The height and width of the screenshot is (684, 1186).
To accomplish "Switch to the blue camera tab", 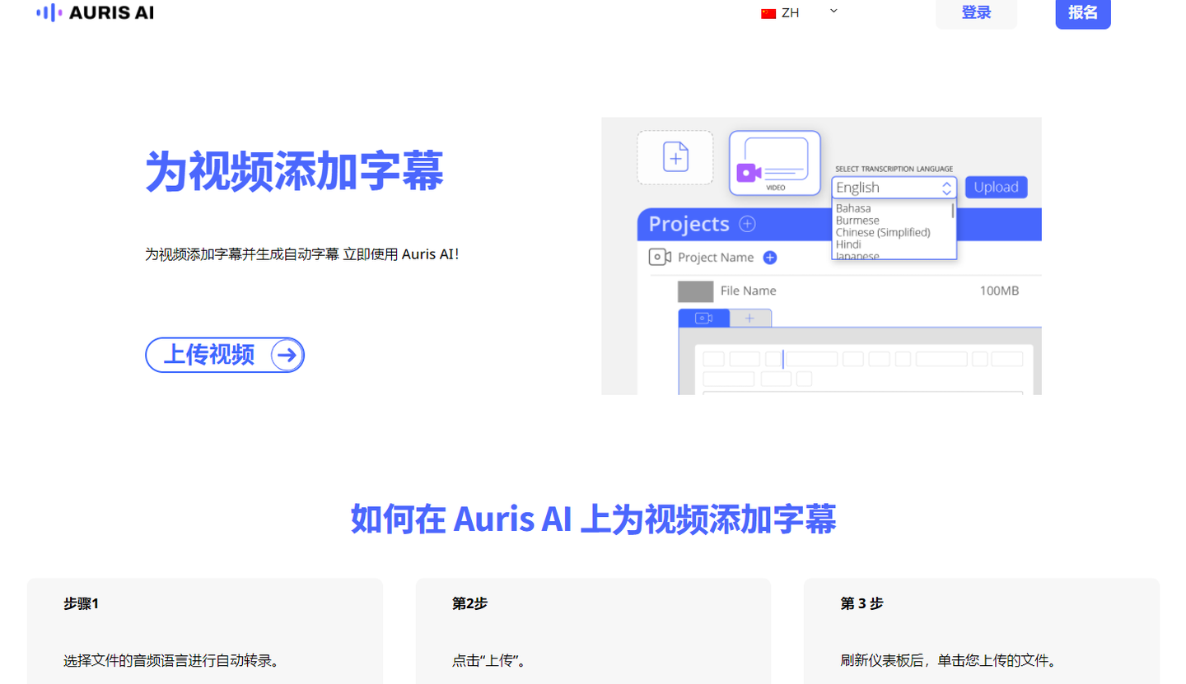I will [703, 319].
